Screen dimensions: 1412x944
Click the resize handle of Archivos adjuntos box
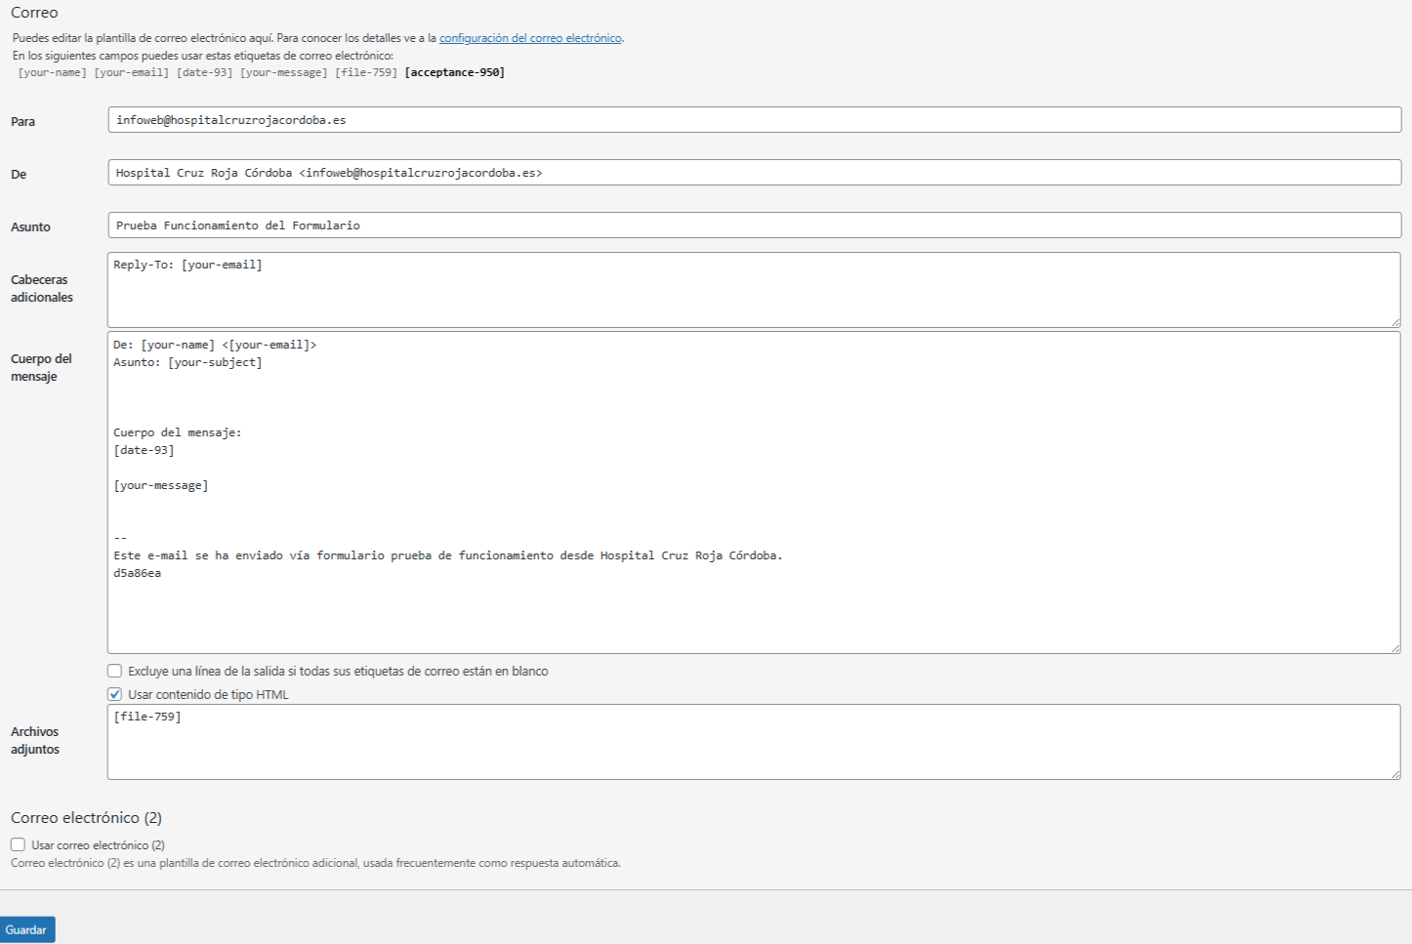pos(1395,774)
